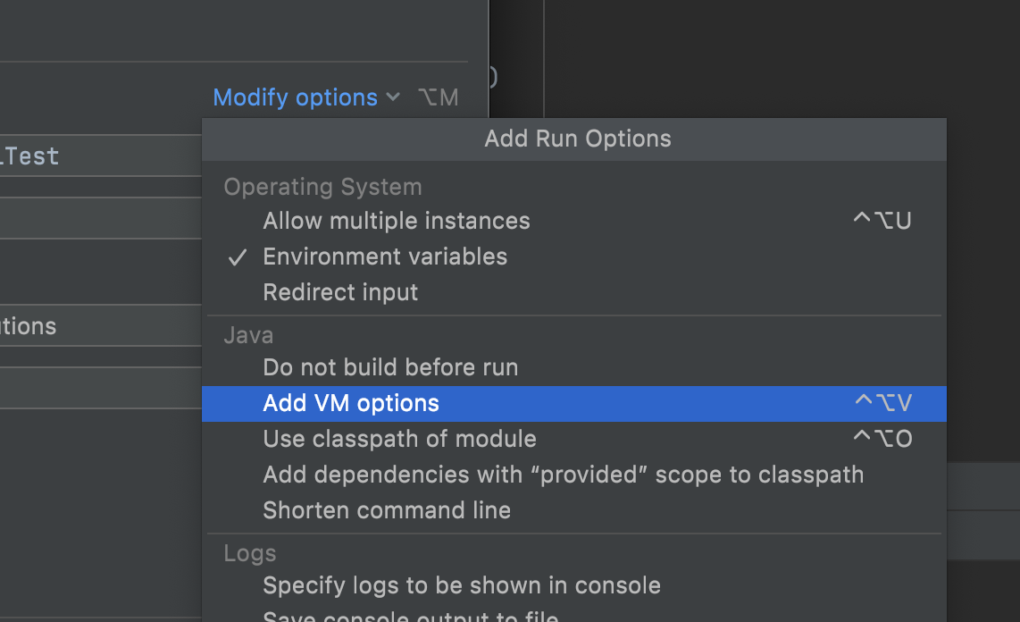Choose Use classpath of module
1020x622 pixels.
pos(573,439)
